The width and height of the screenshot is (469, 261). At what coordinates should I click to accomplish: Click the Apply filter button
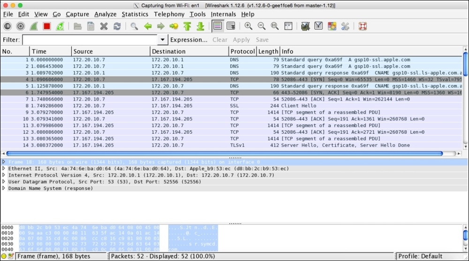click(x=242, y=40)
